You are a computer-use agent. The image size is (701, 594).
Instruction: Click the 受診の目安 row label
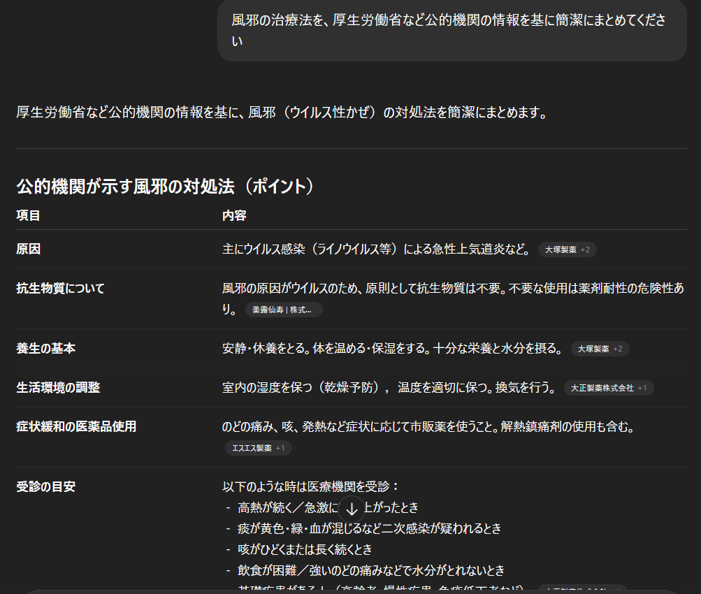pos(45,486)
